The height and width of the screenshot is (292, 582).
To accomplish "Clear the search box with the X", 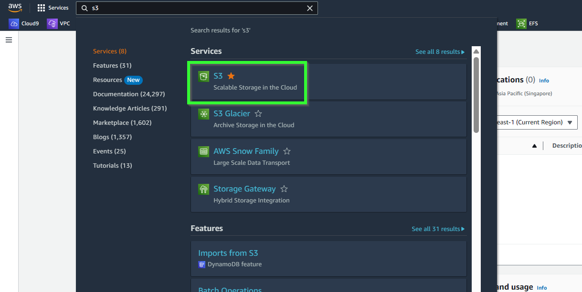I will point(310,8).
